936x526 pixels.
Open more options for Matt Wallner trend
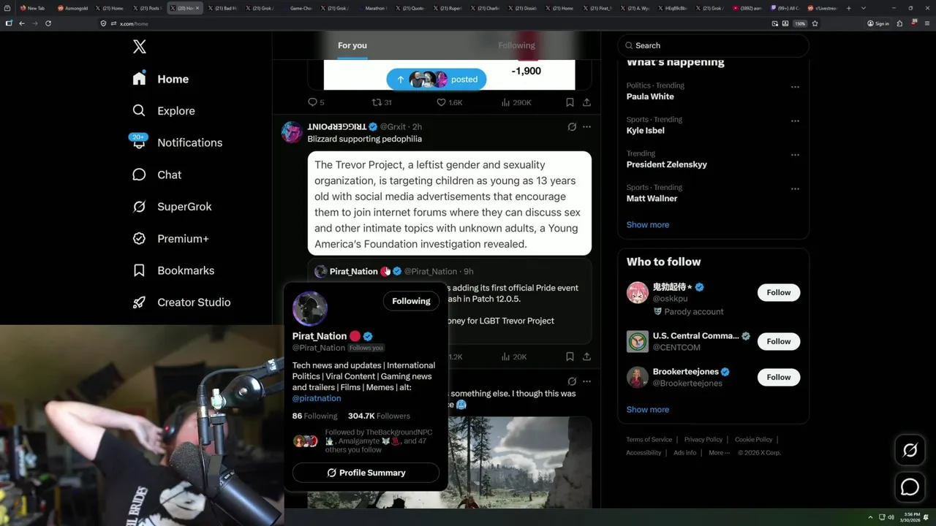[795, 188]
